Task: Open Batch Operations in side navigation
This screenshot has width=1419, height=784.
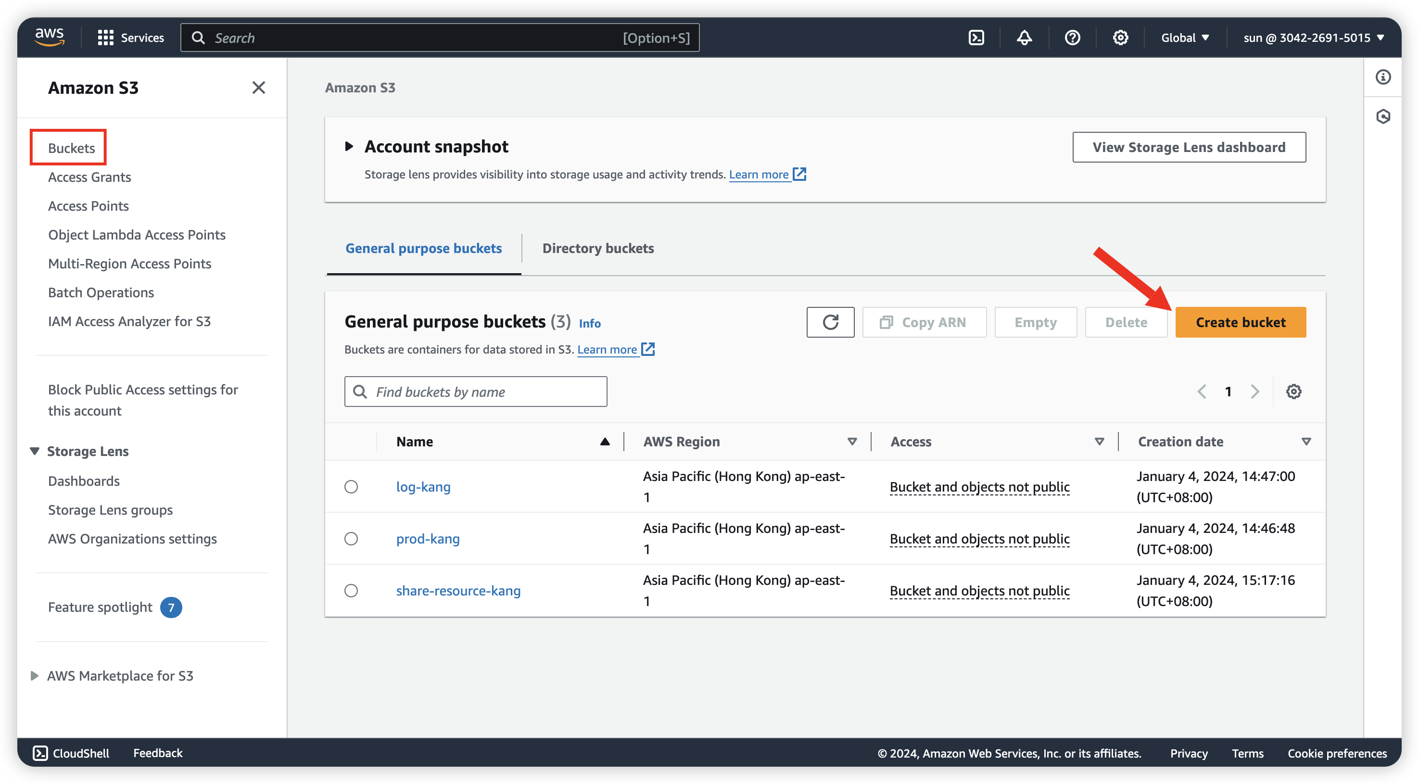Action: pyautogui.click(x=101, y=292)
